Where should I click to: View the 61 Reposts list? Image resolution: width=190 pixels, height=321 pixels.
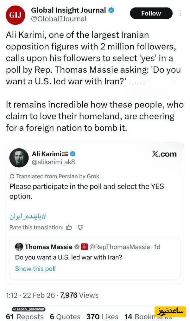pyautogui.click(x=25, y=317)
